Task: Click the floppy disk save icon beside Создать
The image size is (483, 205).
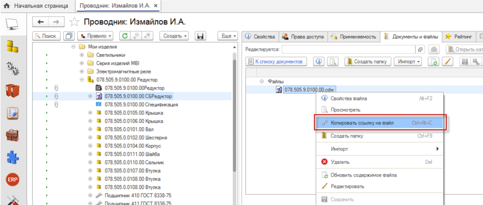Action: point(200,36)
